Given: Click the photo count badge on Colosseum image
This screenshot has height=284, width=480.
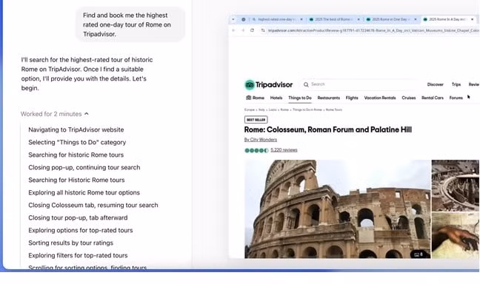Looking at the screenshot, I should click(419, 254).
